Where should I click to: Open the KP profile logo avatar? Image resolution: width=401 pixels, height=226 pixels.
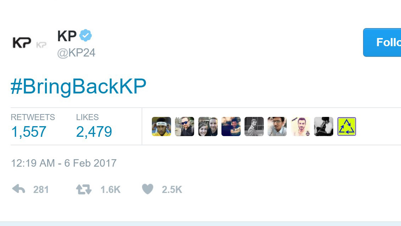[22, 43]
